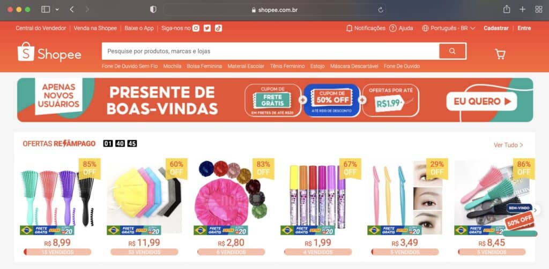Viewport: 549px width, 269px height.
Task: Reload the page in Safari
Action: (381, 10)
